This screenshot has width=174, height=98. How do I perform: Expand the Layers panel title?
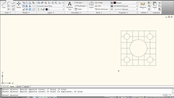point(51,13)
